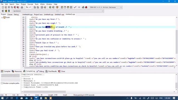Image resolution: width=178 pixels, height=100 pixels.
Task: Click the Save file toolbar icon
Action: (9, 7)
